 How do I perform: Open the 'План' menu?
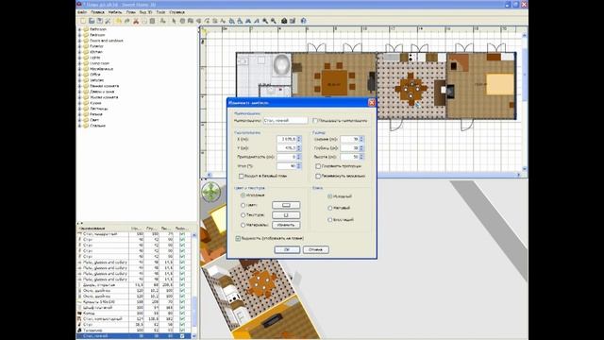tap(131, 12)
